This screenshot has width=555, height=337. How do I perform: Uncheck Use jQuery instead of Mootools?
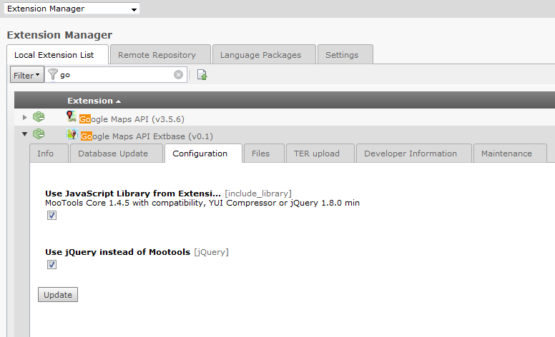point(51,265)
